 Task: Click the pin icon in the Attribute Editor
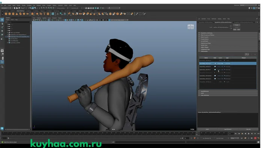(257, 19)
